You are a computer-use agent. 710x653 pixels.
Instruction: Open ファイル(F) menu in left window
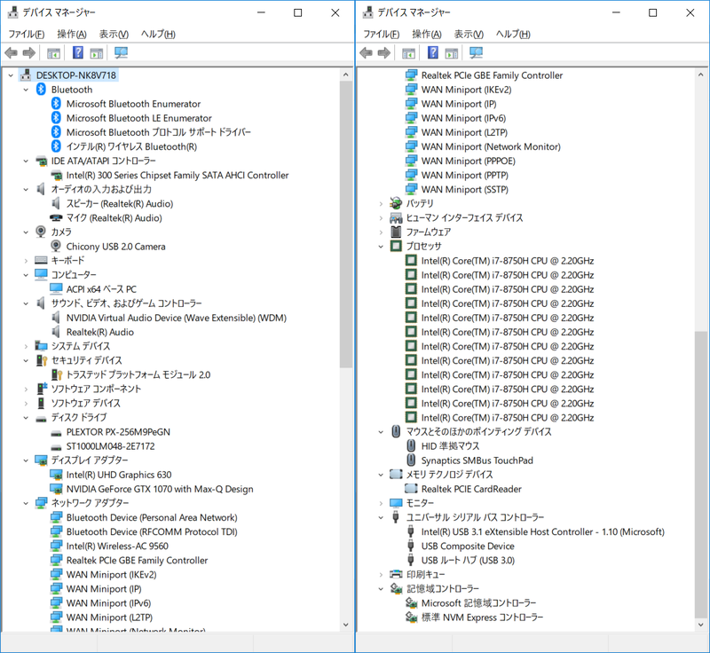point(27,34)
